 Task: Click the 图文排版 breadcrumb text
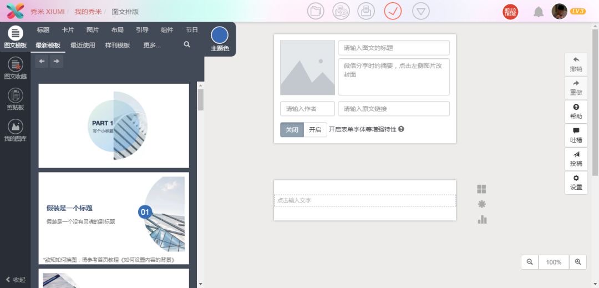125,12
